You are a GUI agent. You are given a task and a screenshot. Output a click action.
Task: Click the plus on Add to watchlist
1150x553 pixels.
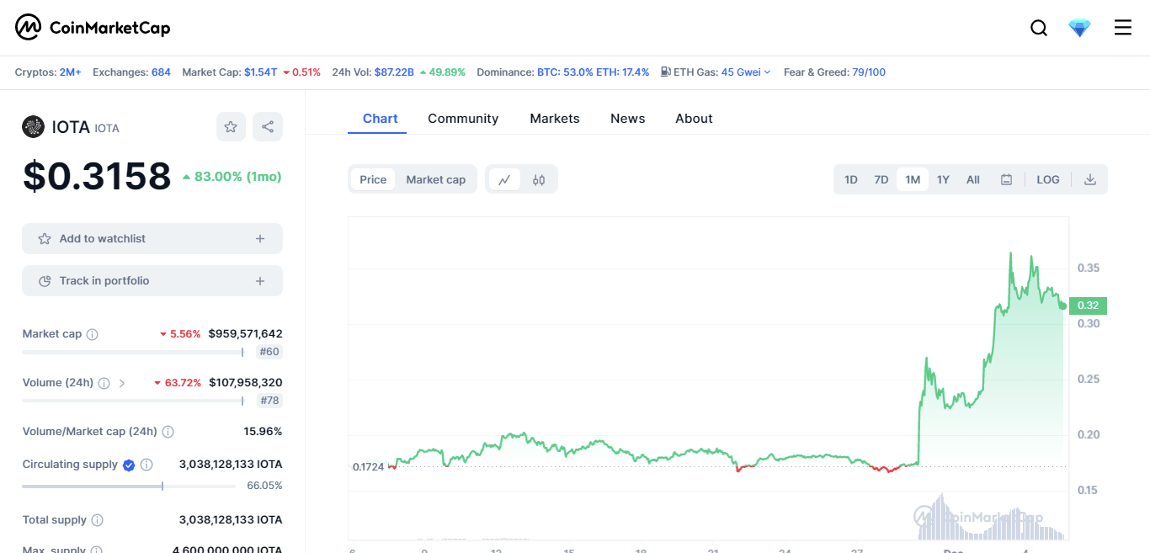click(260, 239)
